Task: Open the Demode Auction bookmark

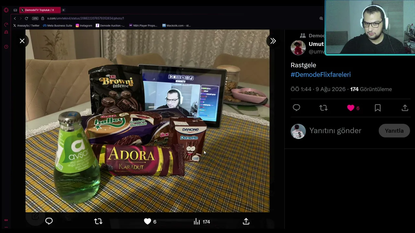Action: pyautogui.click(x=110, y=26)
